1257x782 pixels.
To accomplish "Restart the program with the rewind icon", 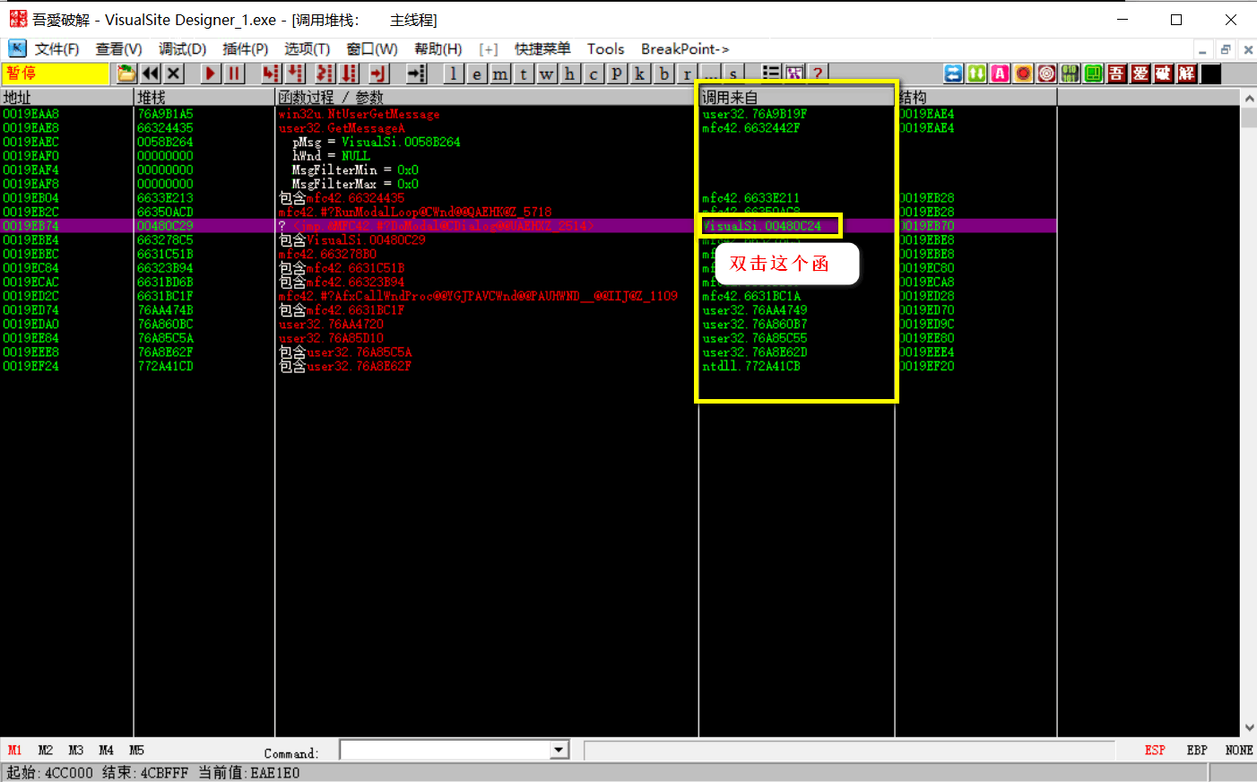I will coord(151,74).
